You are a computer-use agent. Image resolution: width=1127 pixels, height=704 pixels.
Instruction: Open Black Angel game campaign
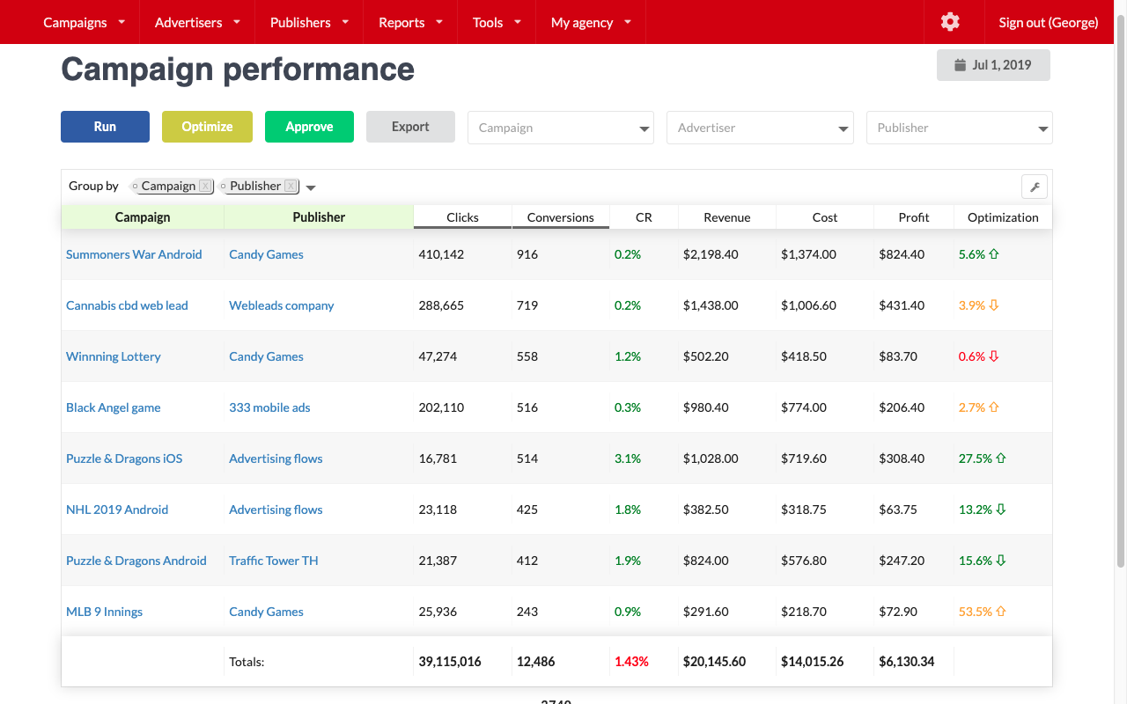[114, 407]
